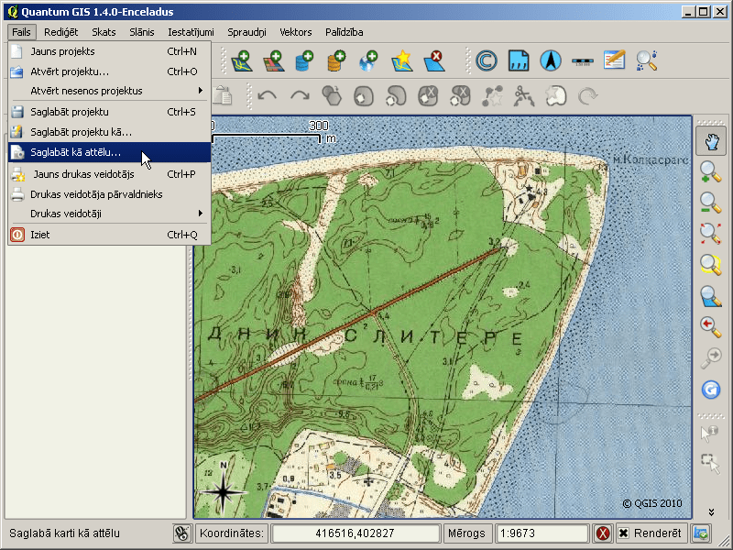This screenshot has width=733, height=550.
Task: Expand Drukas veidotāji submenu
Action: tap(109, 214)
